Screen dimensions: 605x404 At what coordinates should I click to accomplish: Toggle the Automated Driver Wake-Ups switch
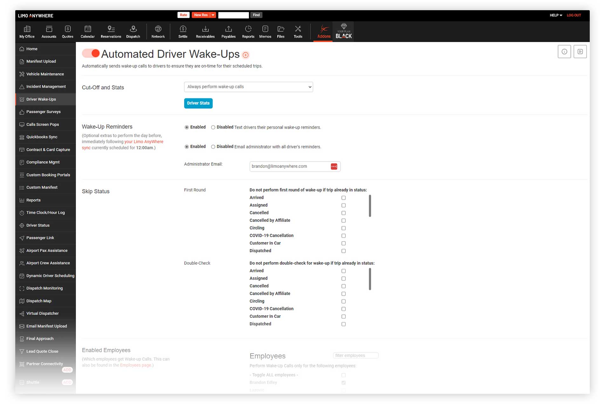(91, 53)
